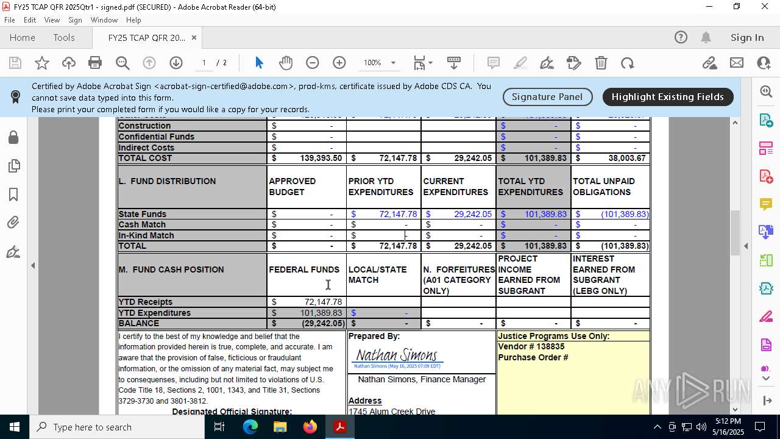Click the scrolling mode keyboard icon
Screen dimensions: 780x439
(x=454, y=63)
